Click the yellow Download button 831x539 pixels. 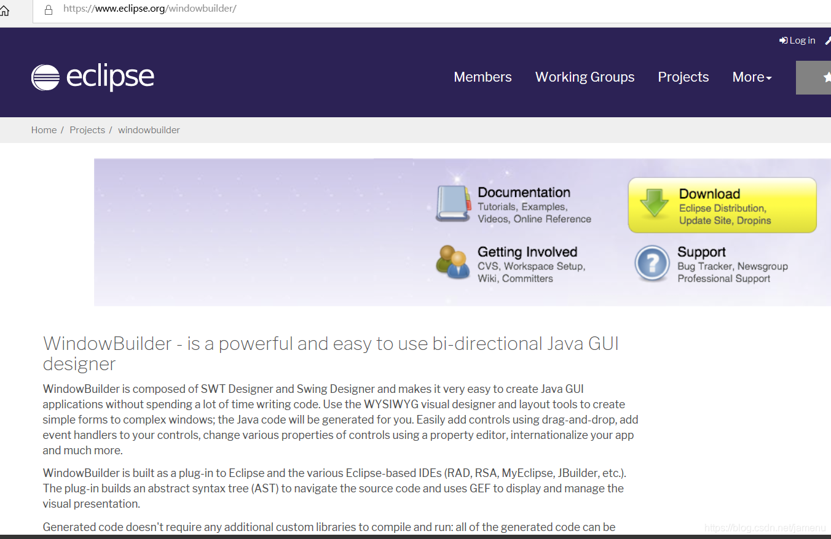pyautogui.click(x=722, y=205)
